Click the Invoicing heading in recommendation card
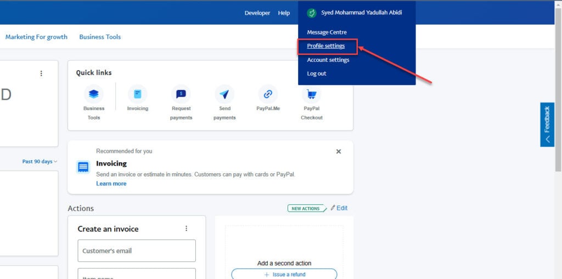This screenshot has height=279, width=562. (111, 163)
